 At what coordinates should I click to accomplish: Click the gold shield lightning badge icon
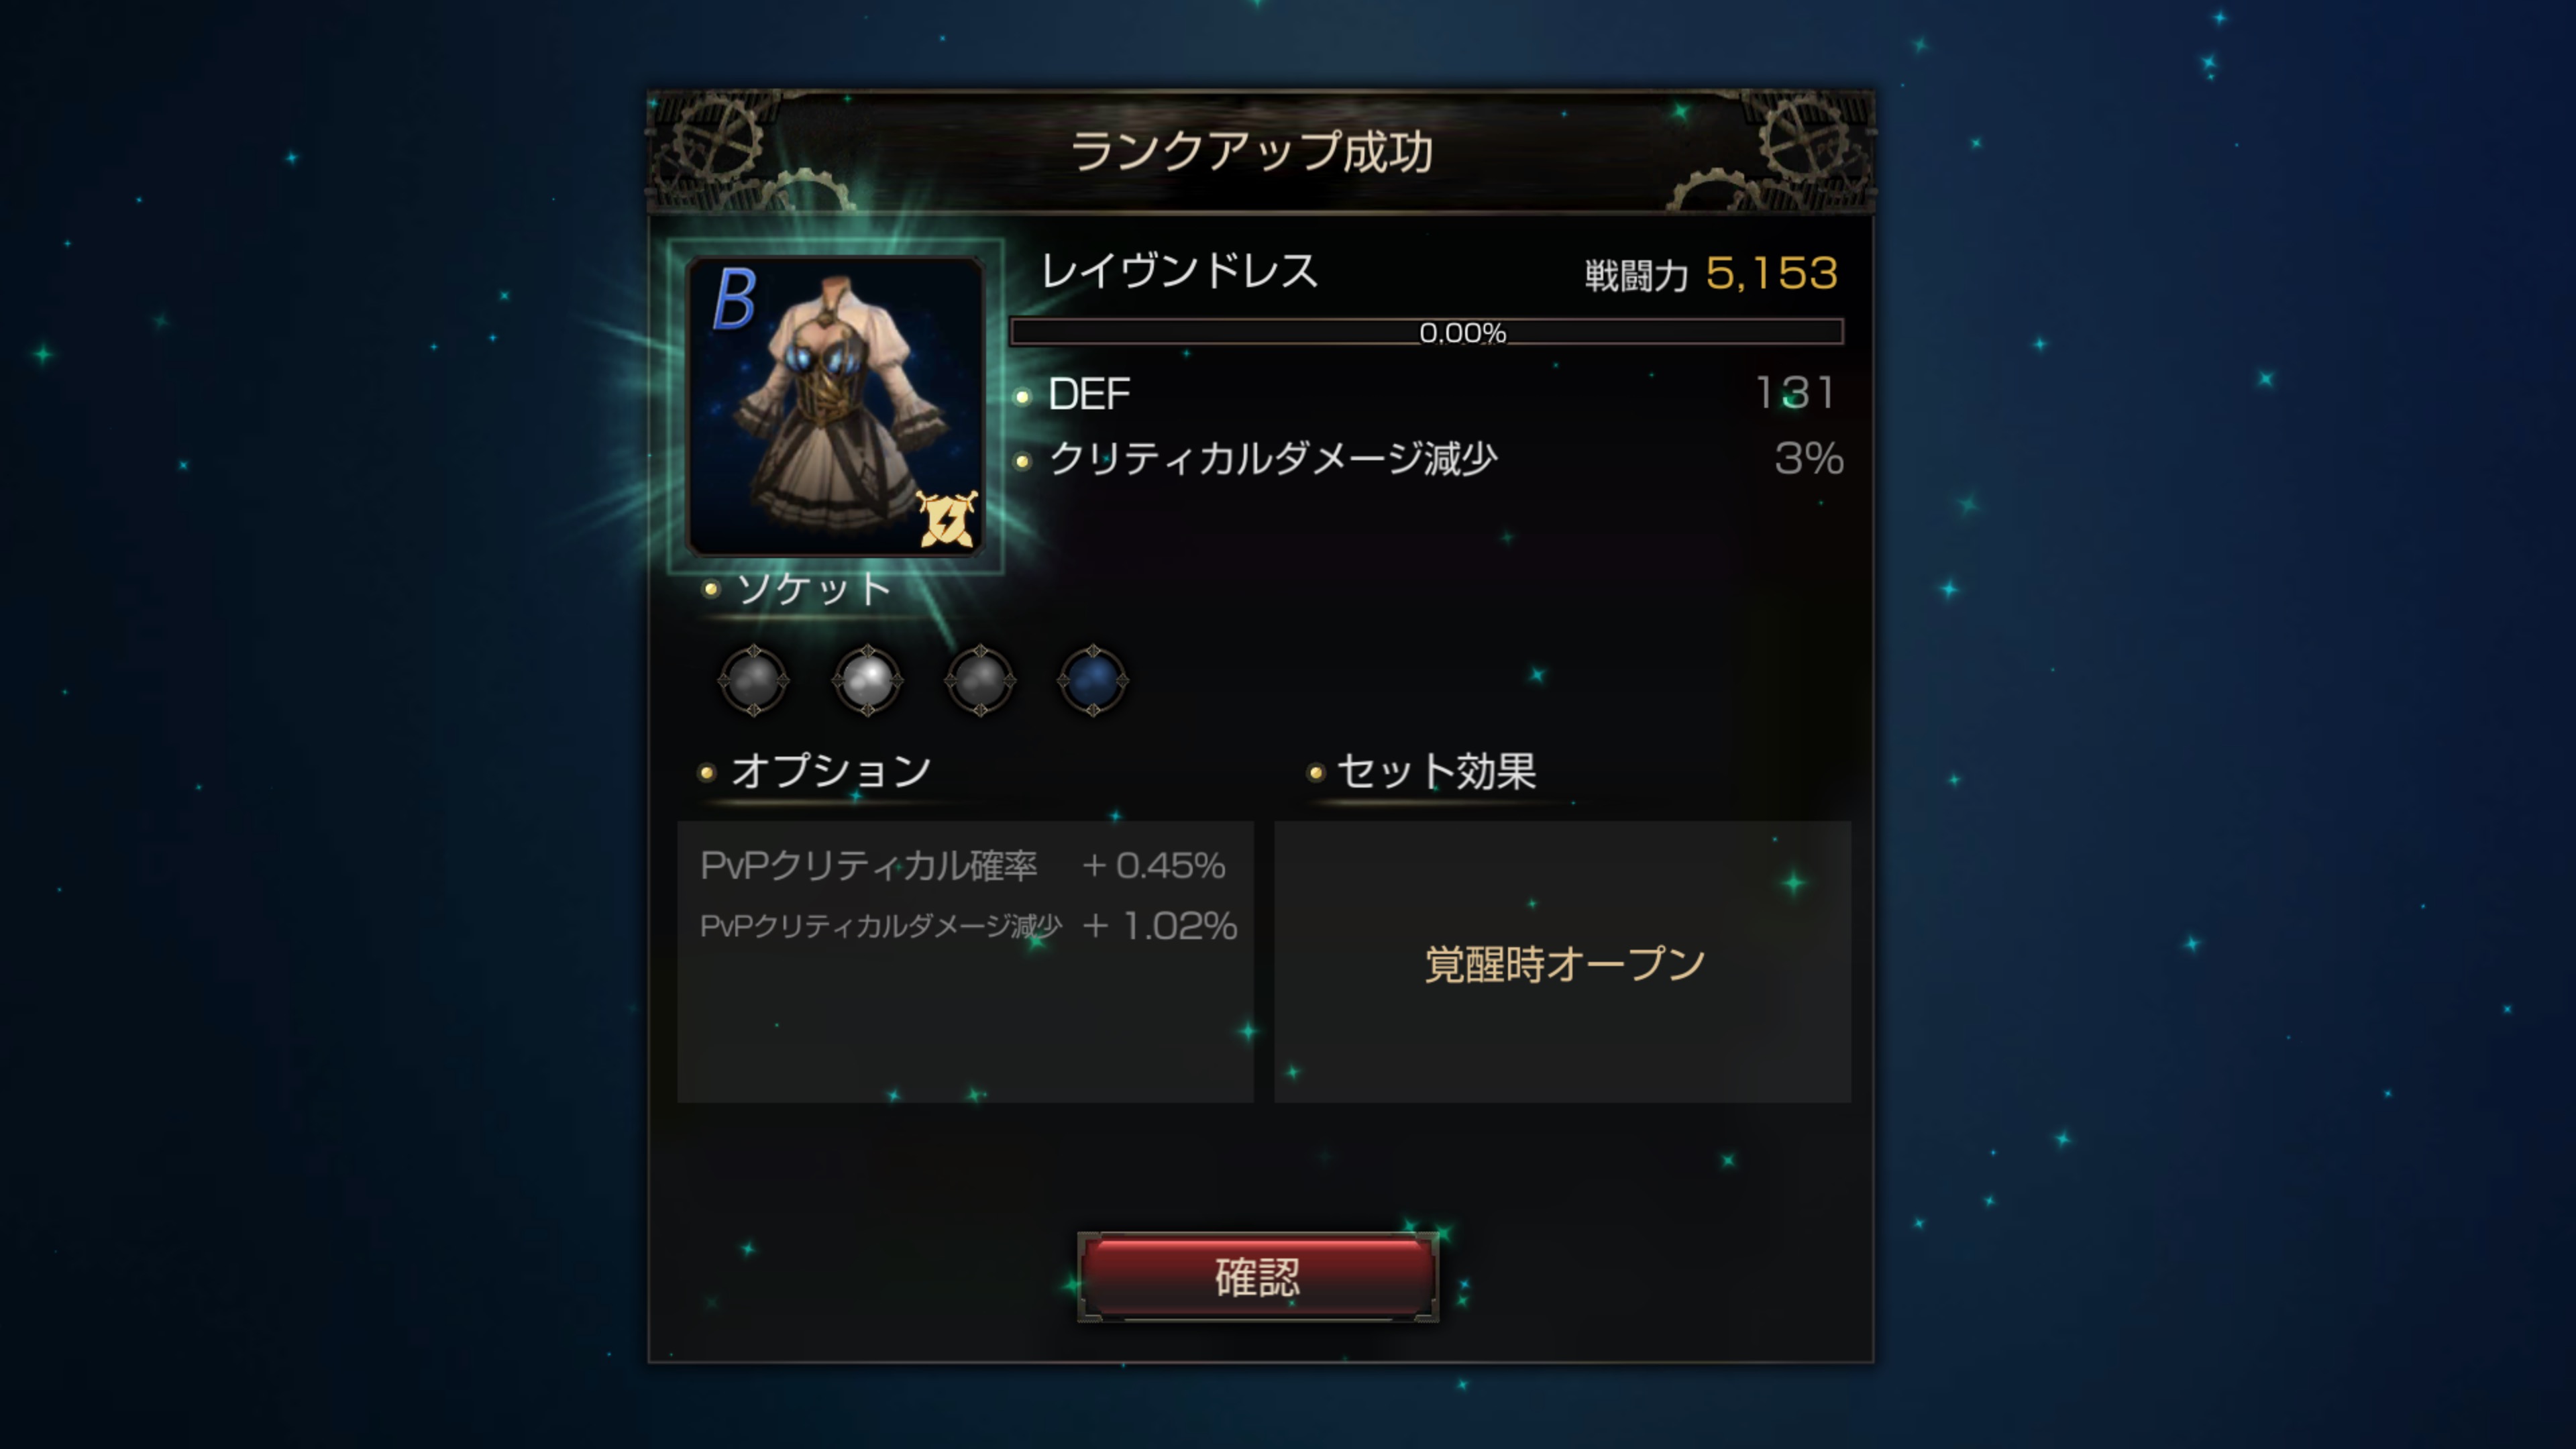tap(946, 519)
